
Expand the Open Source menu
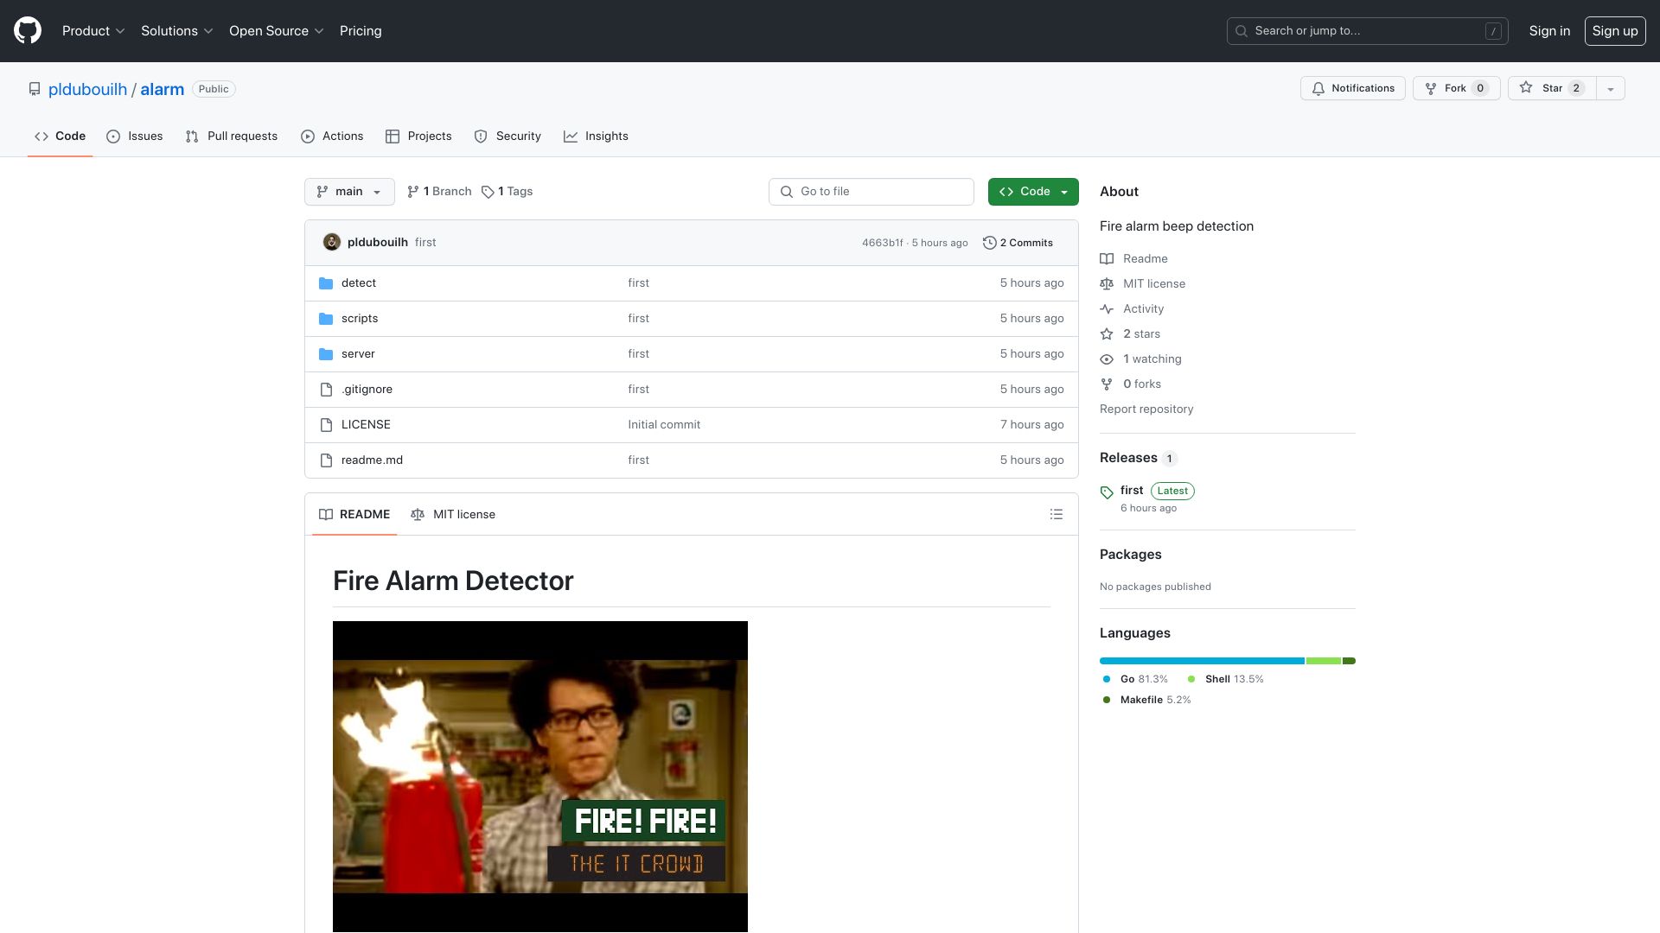pyautogui.click(x=276, y=31)
